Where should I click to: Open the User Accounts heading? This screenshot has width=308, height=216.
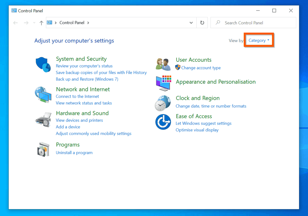coord(194,60)
